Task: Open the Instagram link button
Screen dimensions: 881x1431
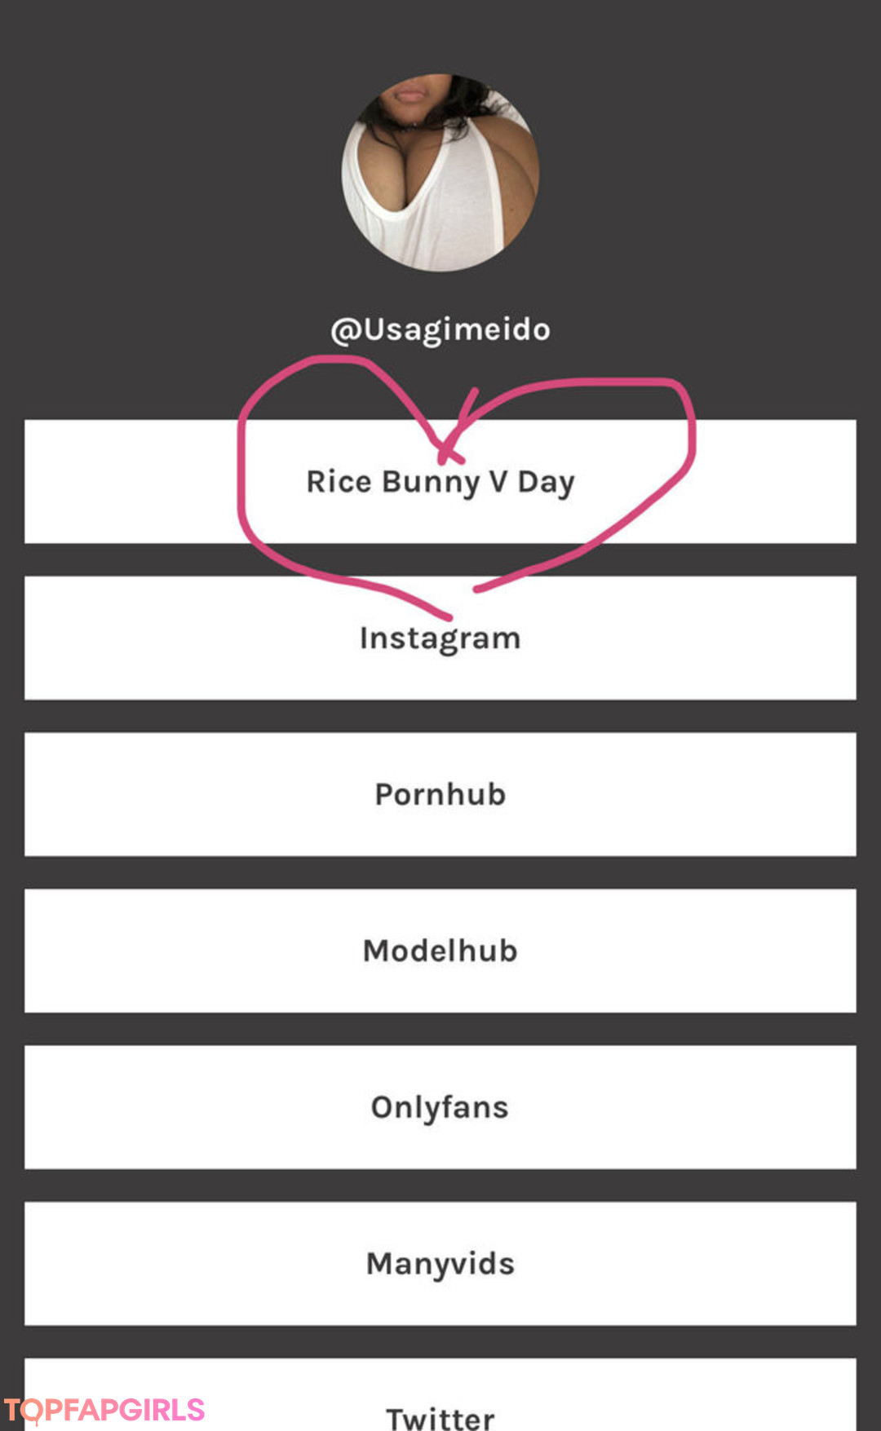Action: point(440,638)
